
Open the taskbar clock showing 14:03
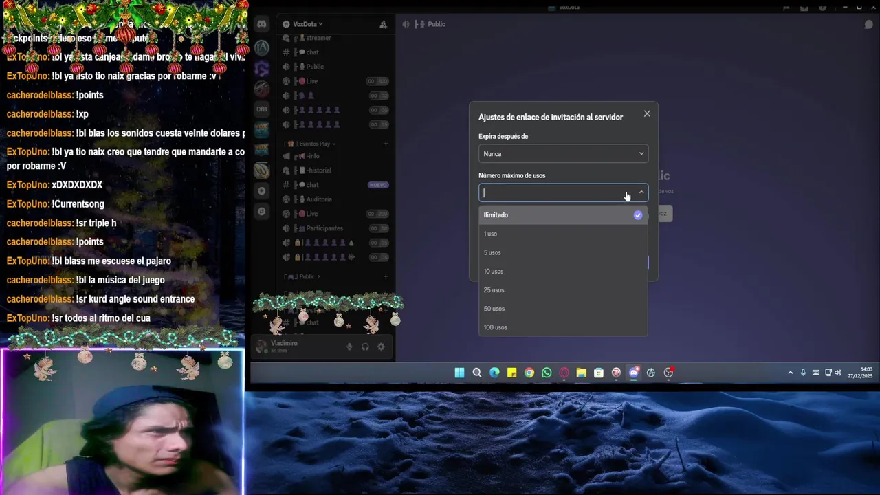tap(860, 373)
